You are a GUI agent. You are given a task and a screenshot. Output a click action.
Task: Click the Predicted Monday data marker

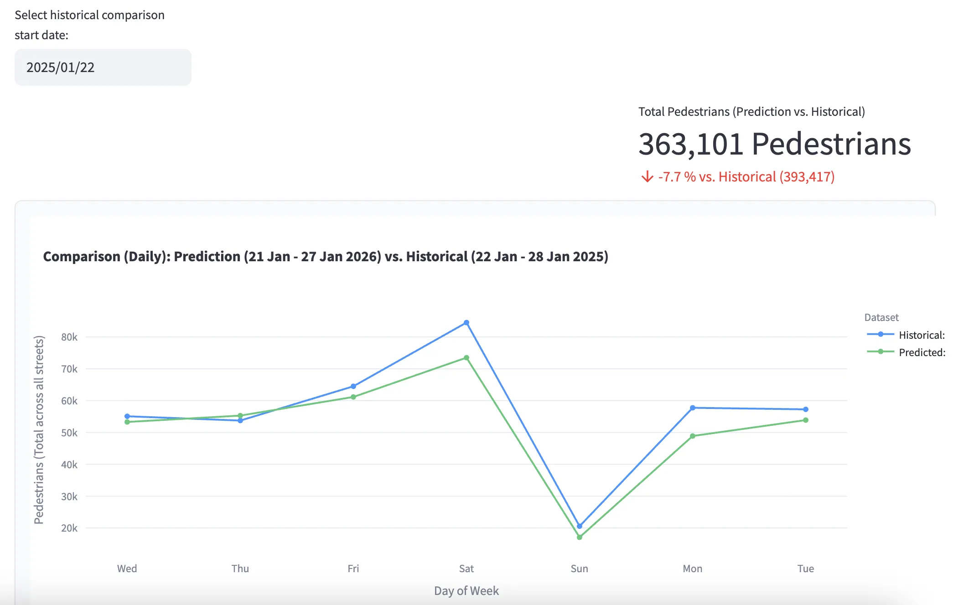click(x=692, y=436)
